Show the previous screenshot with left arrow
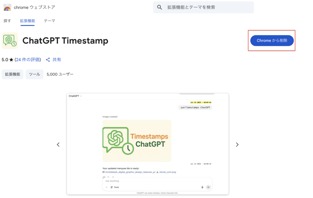Screen dimensions: 313x198 [58, 145]
